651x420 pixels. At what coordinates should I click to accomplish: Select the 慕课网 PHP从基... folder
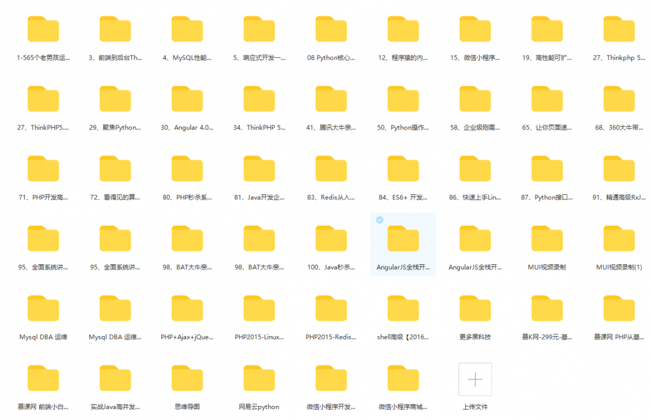tap(619, 309)
